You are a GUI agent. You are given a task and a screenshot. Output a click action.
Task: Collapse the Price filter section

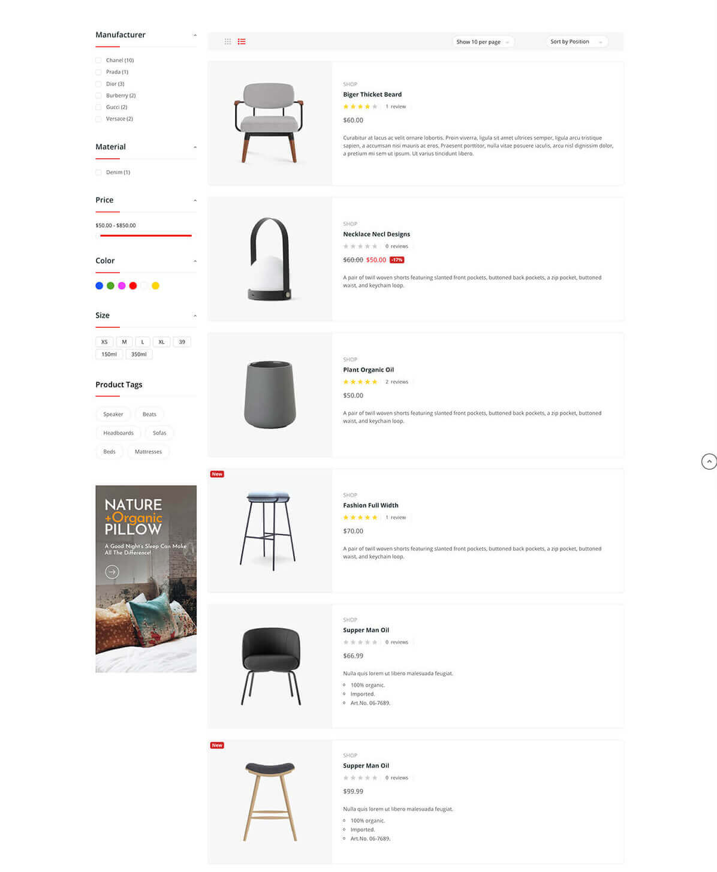click(195, 201)
